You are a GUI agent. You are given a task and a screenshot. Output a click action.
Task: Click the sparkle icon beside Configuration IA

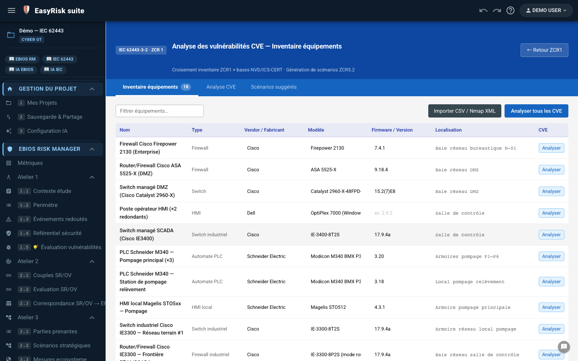pyautogui.click(x=8, y=131)
